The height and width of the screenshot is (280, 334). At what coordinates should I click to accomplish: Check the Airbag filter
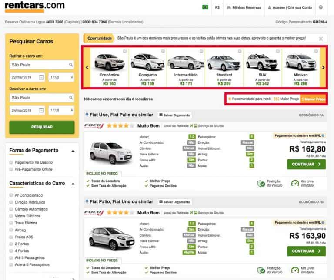pyautogui.click(x=11, y=230)
